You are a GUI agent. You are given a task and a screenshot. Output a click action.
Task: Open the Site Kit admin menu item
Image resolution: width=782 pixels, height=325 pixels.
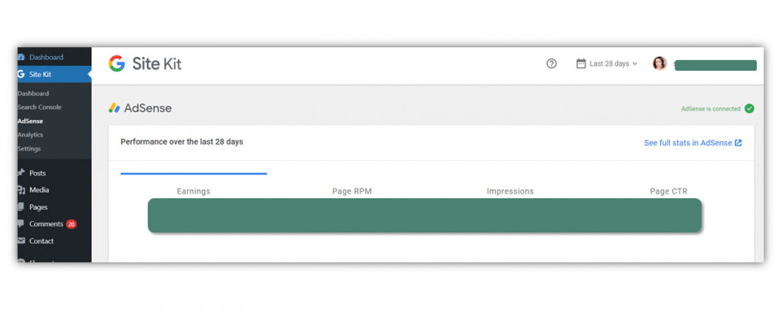click(x=54, y=75)
